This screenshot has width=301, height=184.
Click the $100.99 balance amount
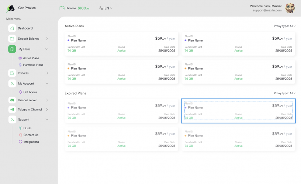click(x=83, y=8)
